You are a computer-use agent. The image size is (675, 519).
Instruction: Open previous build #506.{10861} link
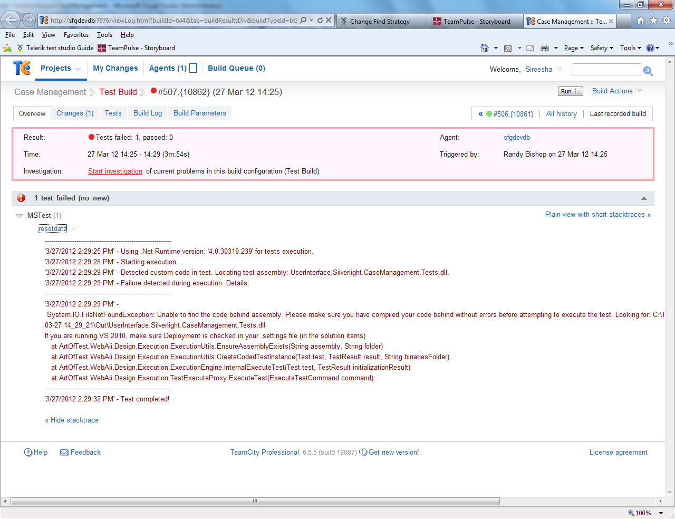(513, 114)
